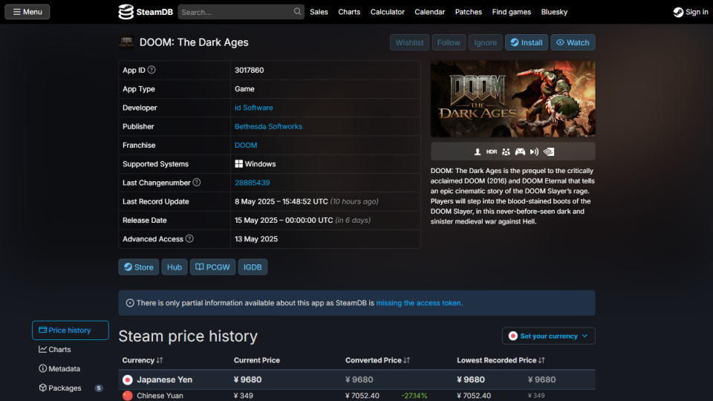713x401 pixels.
Task: Click the SteamDB logo
Action: tap(146, 12)
